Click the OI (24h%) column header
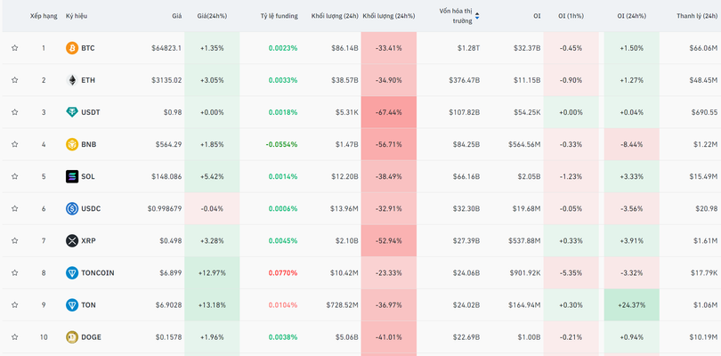The image size is (721, 356). [631, 16]
